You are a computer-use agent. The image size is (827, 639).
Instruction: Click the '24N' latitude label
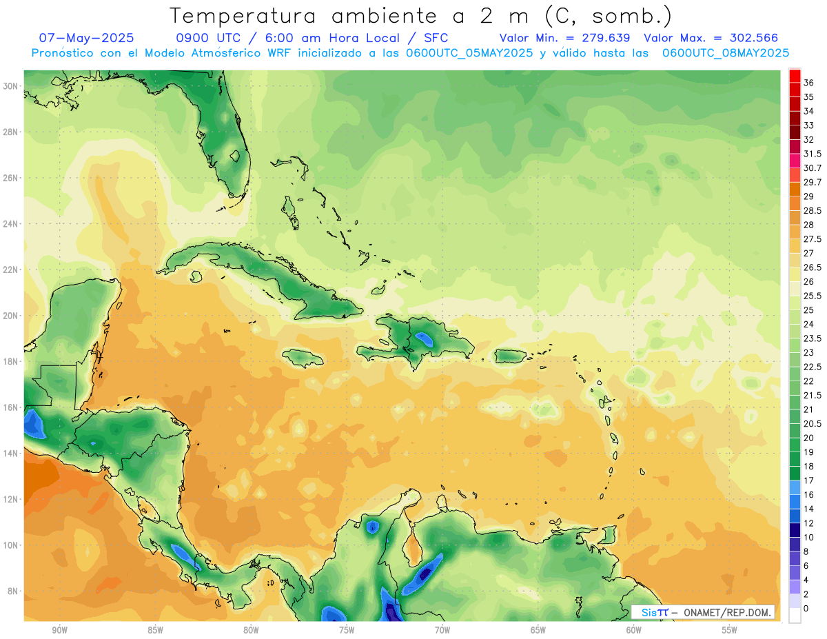click(10, 224)
